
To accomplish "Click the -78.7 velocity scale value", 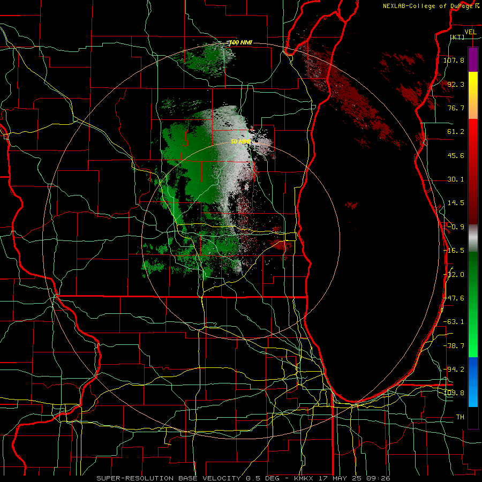I will (x=454, y=346).
